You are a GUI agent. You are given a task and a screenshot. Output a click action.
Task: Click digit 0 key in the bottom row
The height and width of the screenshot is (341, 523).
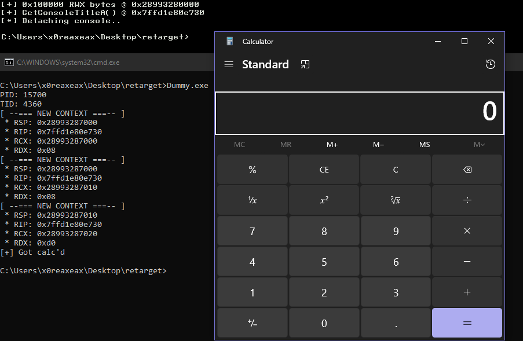[x=324, y=323]
